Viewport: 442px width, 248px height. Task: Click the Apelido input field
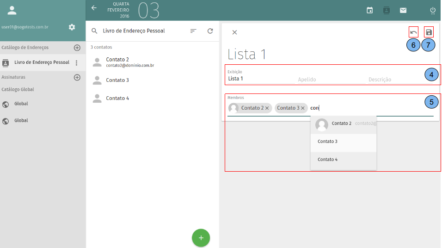(331, 79)
